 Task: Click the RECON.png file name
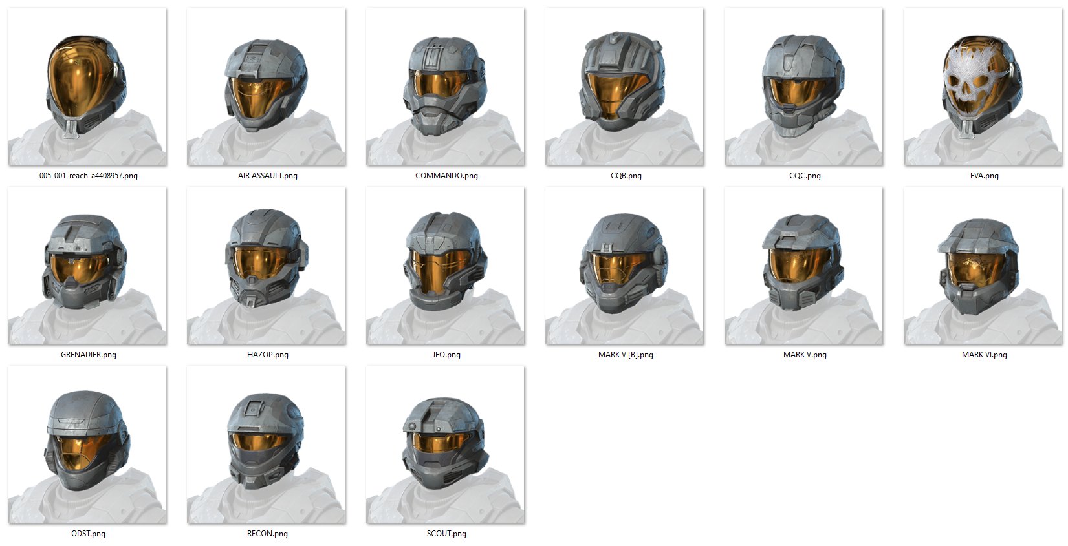[267, 534]
